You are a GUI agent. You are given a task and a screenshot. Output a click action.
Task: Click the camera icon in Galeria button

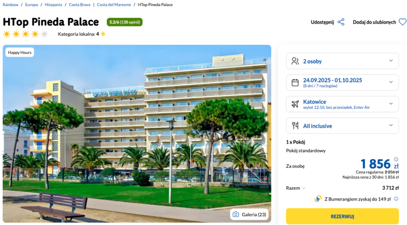[236, 214]
